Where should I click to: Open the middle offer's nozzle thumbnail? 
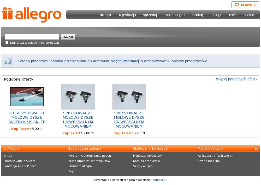pos(78,97)
